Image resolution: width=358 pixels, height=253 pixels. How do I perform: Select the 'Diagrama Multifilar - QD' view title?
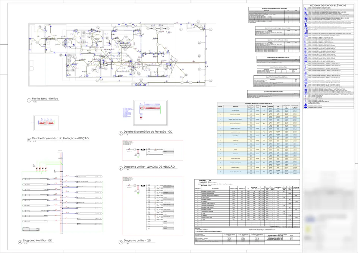(38, 240)
